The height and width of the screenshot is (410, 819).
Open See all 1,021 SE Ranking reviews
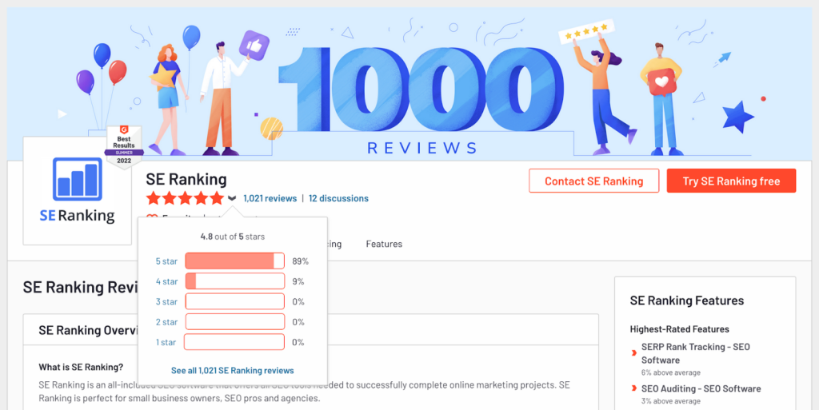coord(233,370)
